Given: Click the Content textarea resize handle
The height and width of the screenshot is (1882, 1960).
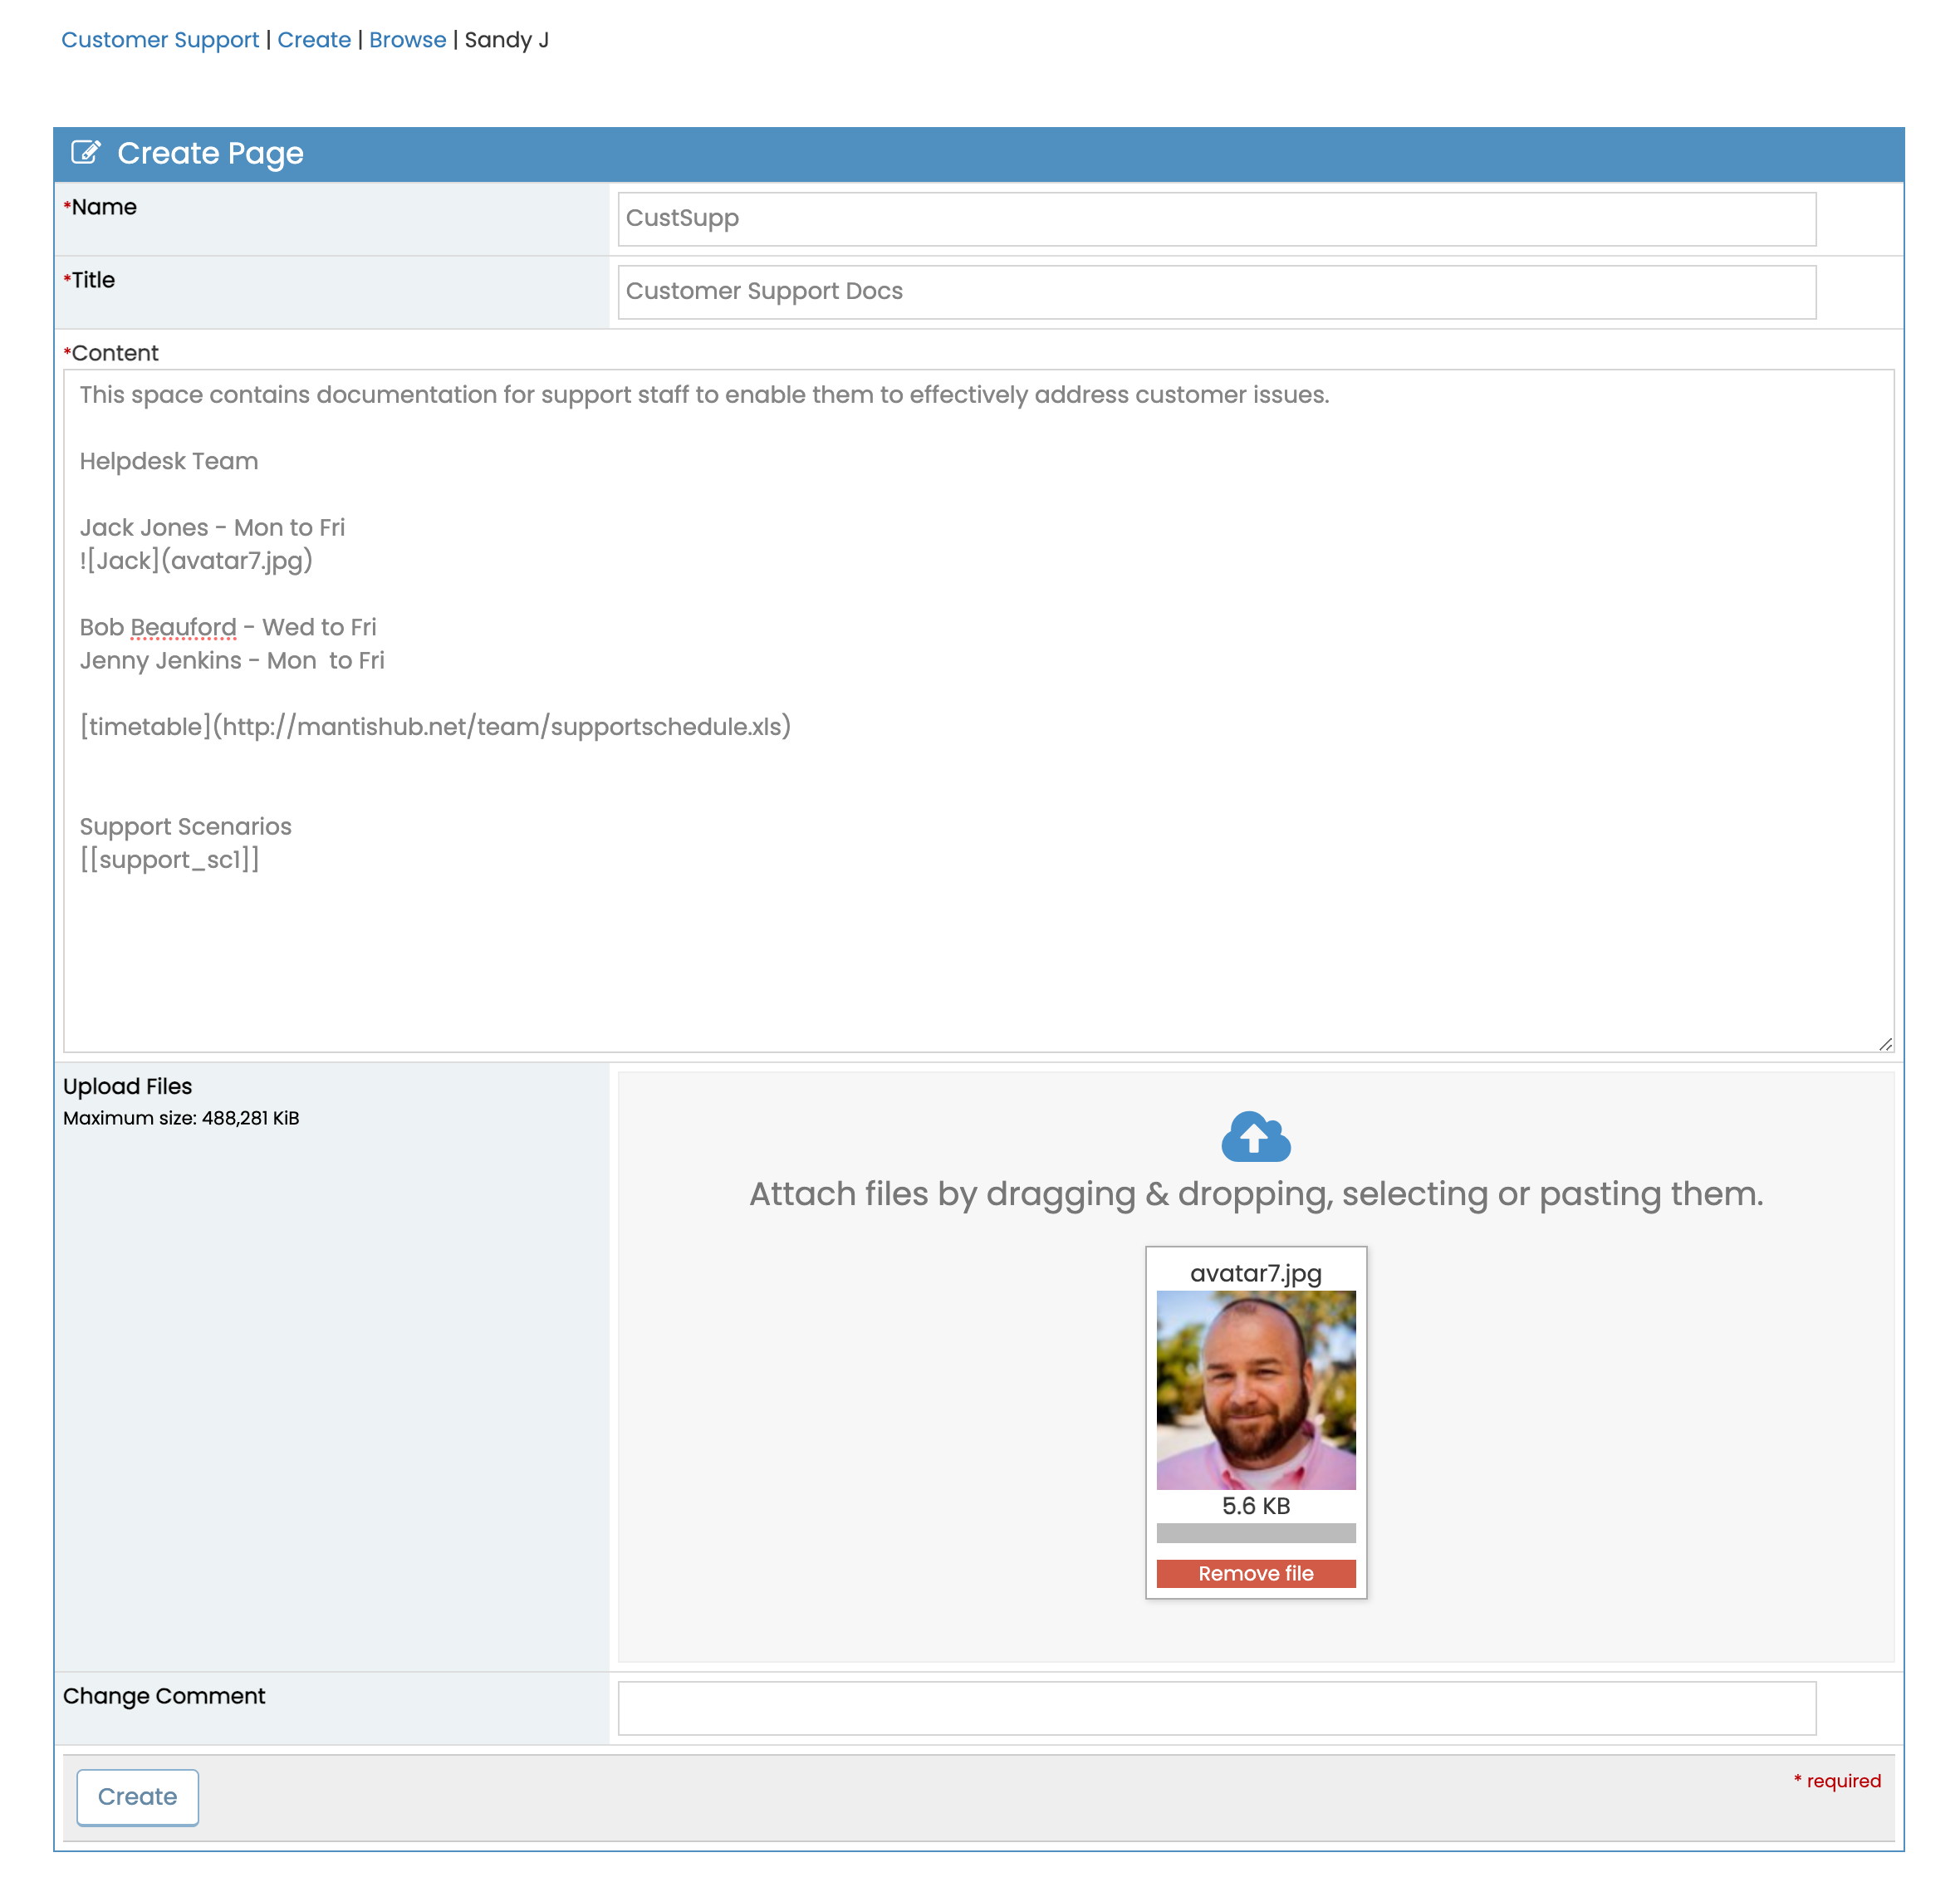Looking at the screenshot, I should tap(1885, 1043).
